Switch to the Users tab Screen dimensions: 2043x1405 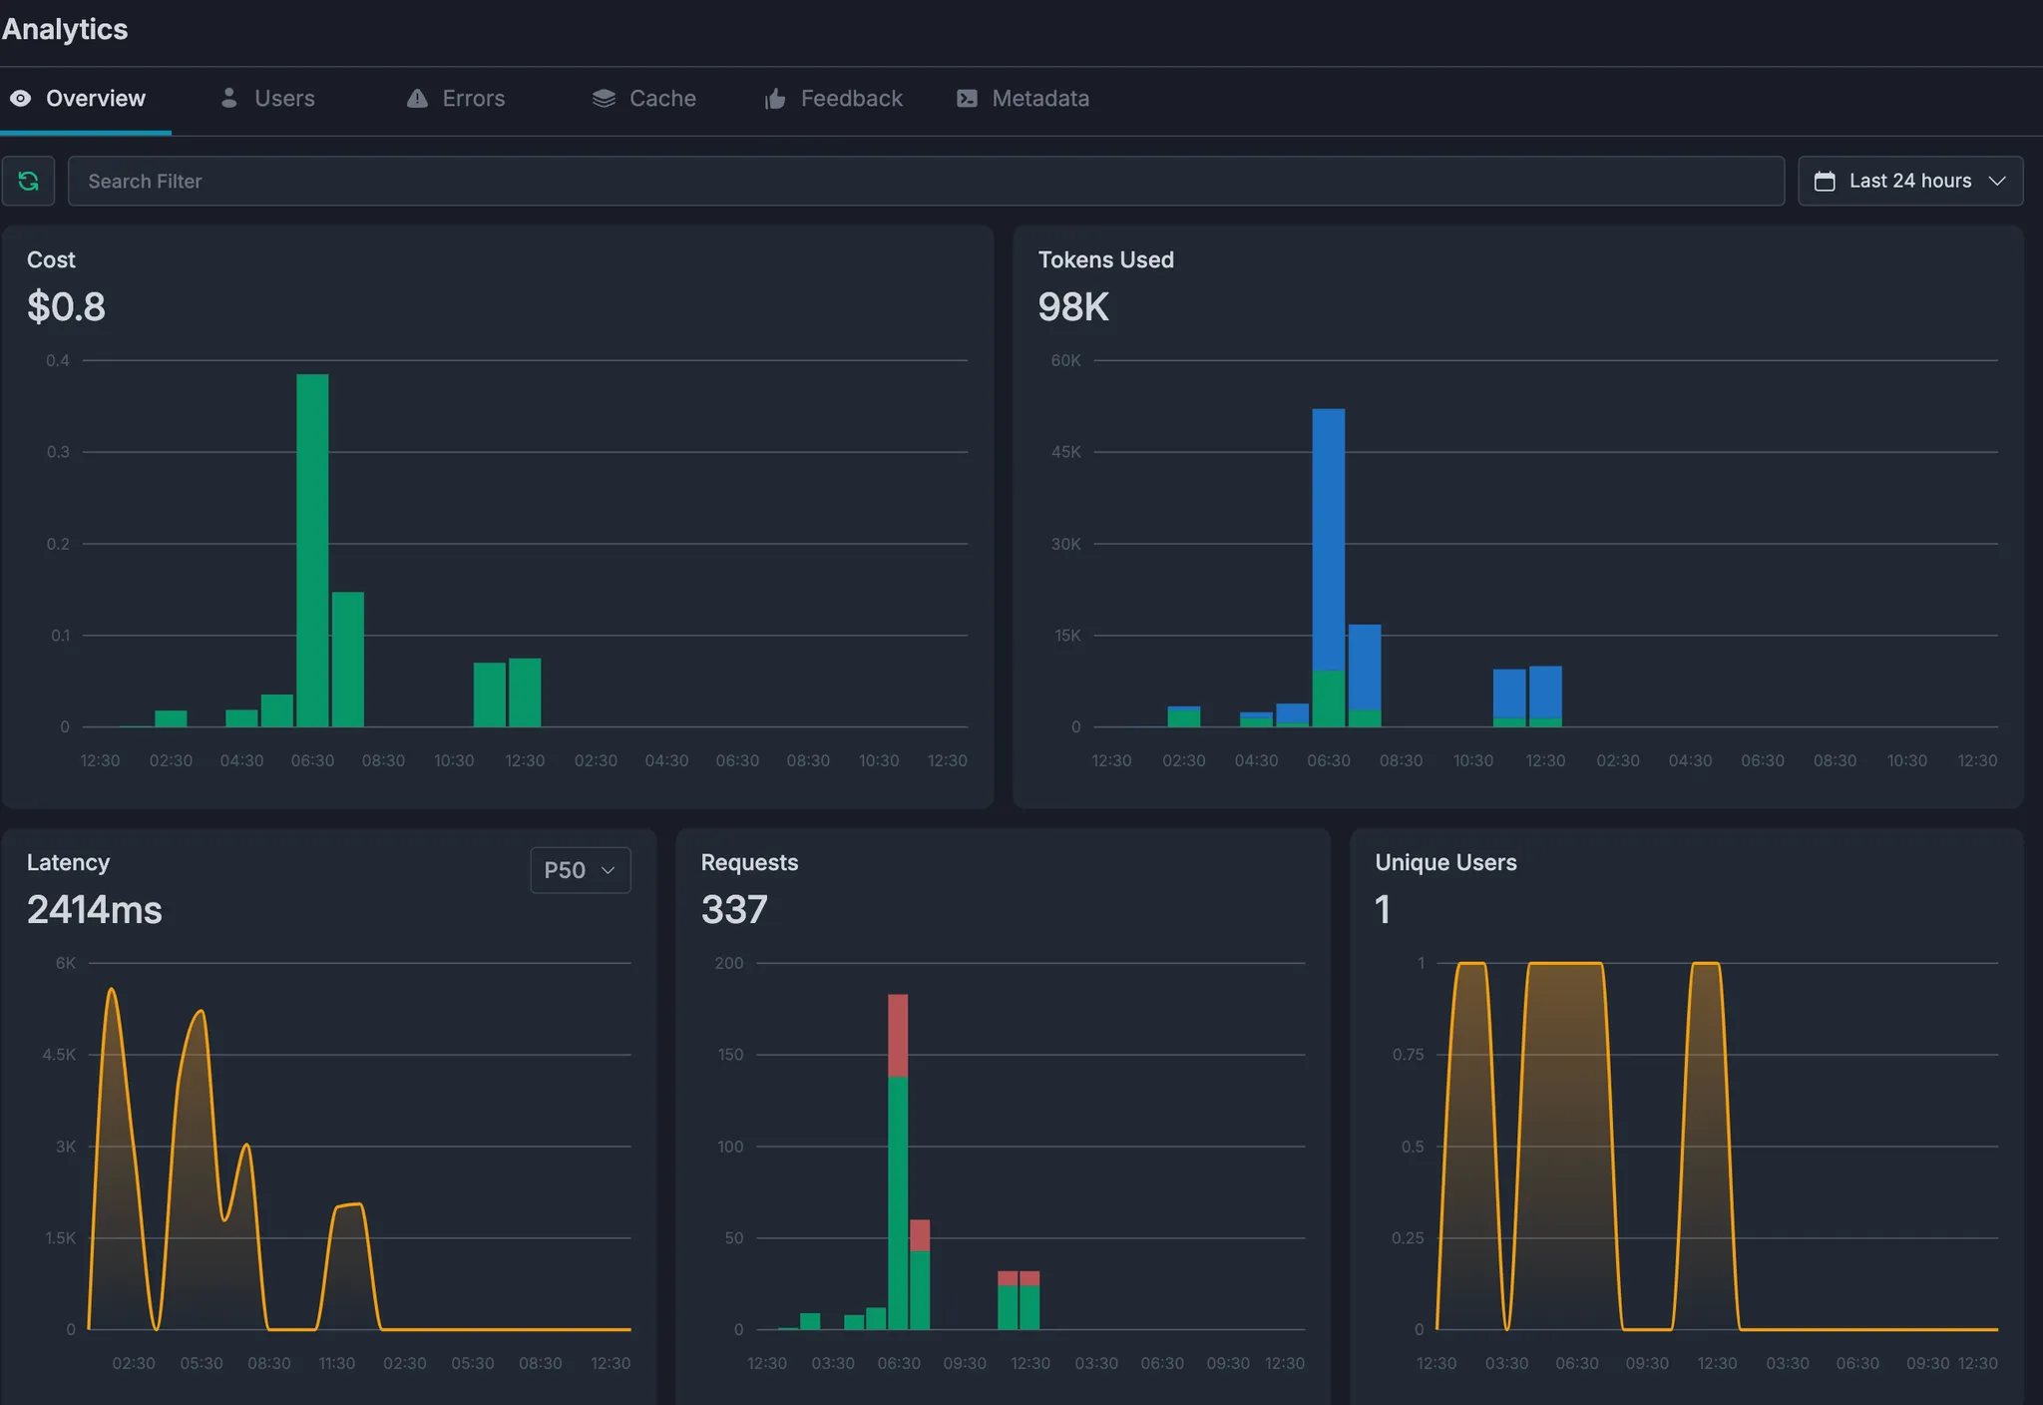283,99
